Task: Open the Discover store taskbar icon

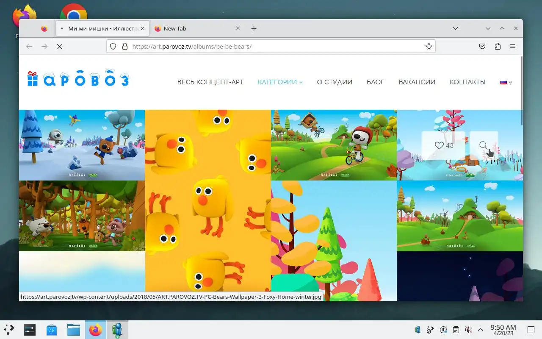Action: coord(52,329)
